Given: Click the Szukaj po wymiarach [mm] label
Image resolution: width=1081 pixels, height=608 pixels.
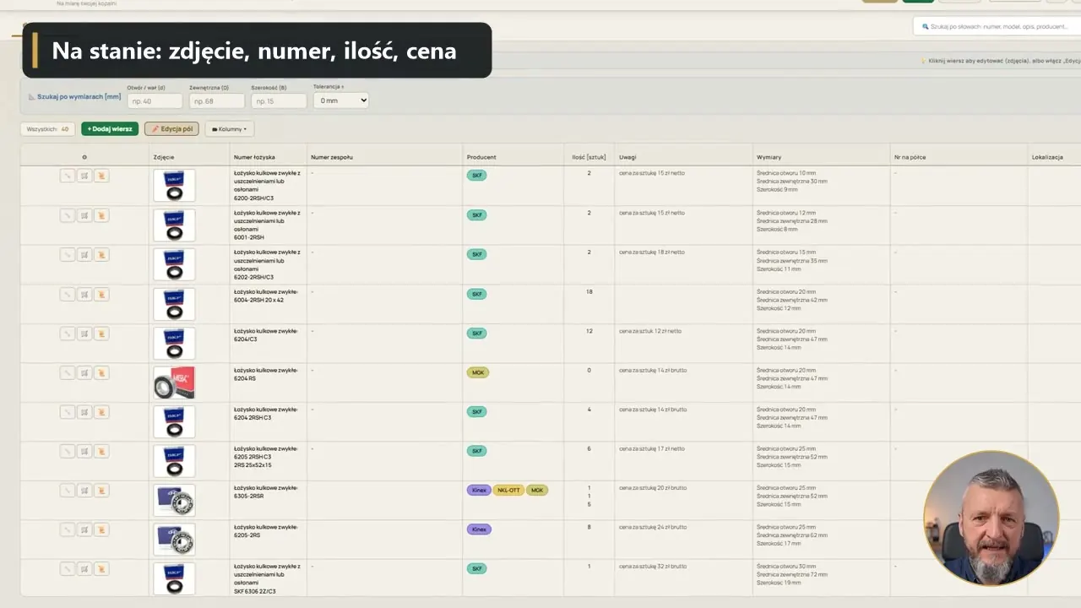Looking at the screenshot, I should pos(74,97).
